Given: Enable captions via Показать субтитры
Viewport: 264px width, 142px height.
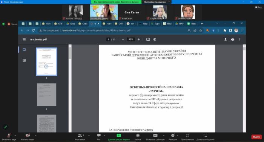Looking at the screenshot, I should 155,137.
